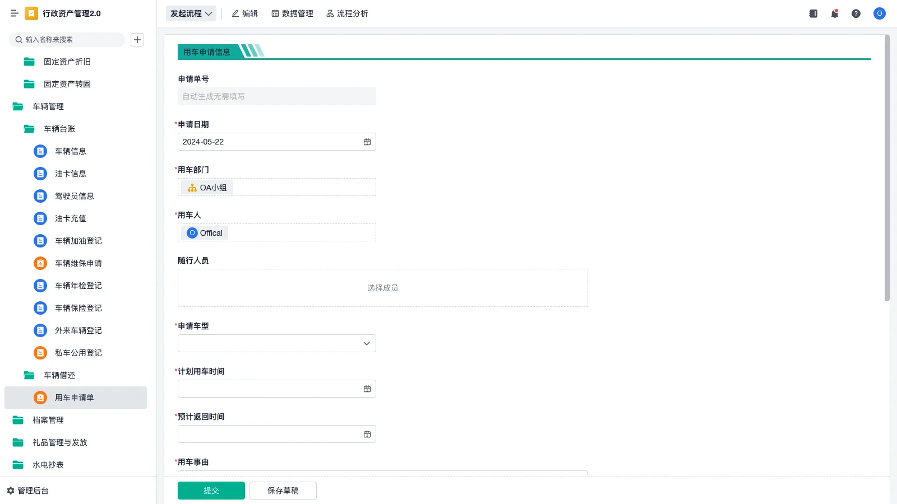Click the 油卡充值 form icon
This screenshot has width=897, height=504.
coord(40,218)
